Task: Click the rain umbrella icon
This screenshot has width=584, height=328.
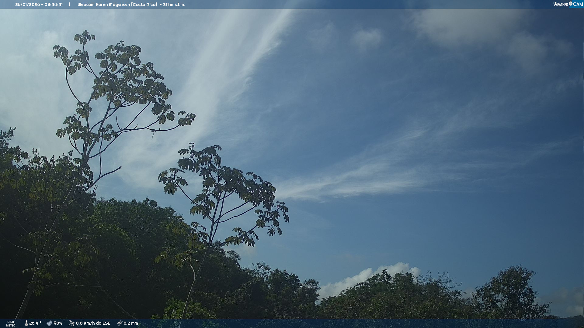Action: (x=120, y=323)
